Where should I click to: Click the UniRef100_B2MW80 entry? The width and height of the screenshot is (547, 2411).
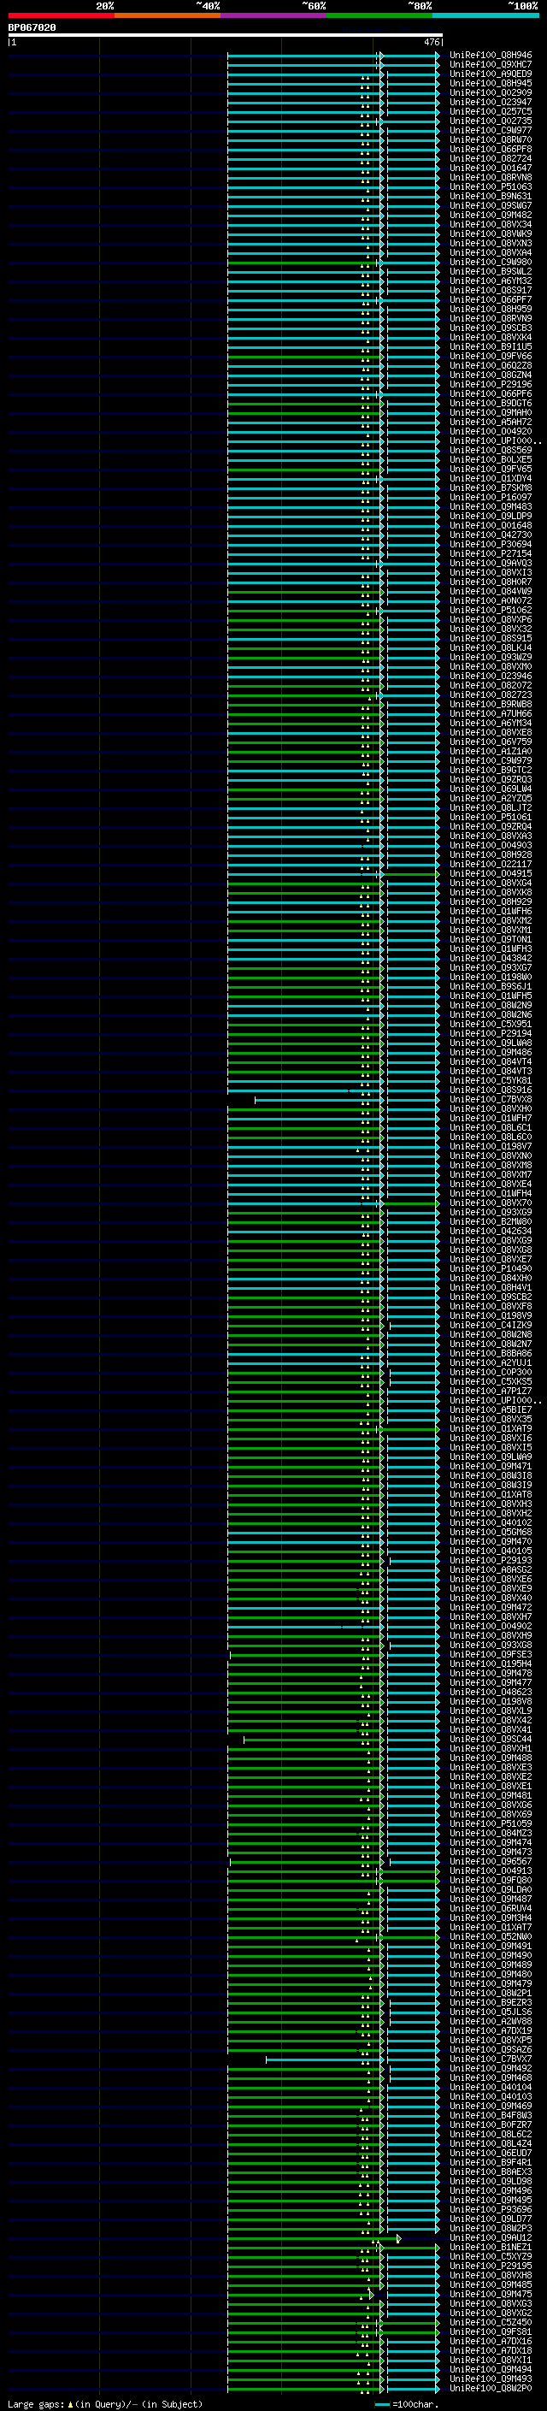click(491, 1221)
